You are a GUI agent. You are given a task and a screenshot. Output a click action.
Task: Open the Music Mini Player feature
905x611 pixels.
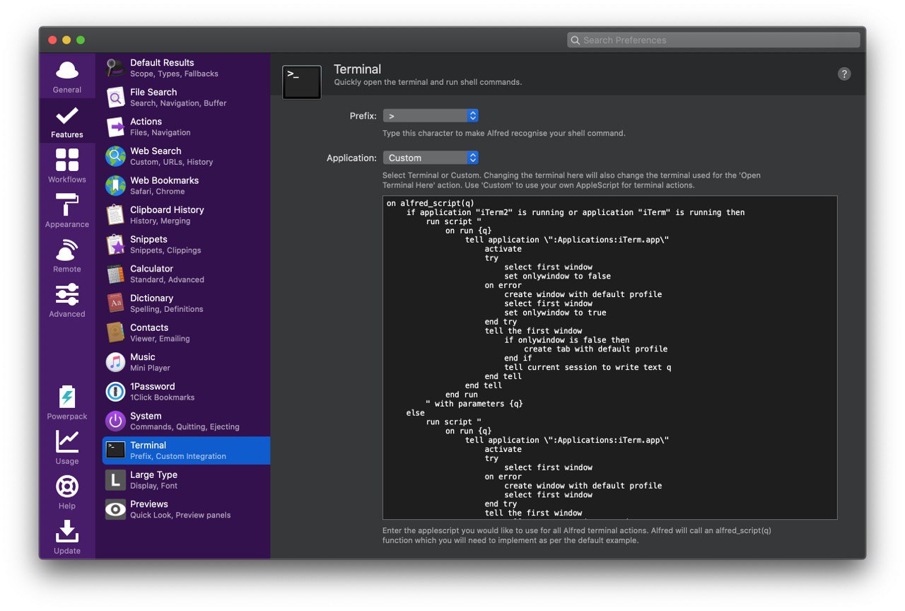pyautogui.click(x=186, y=363)
